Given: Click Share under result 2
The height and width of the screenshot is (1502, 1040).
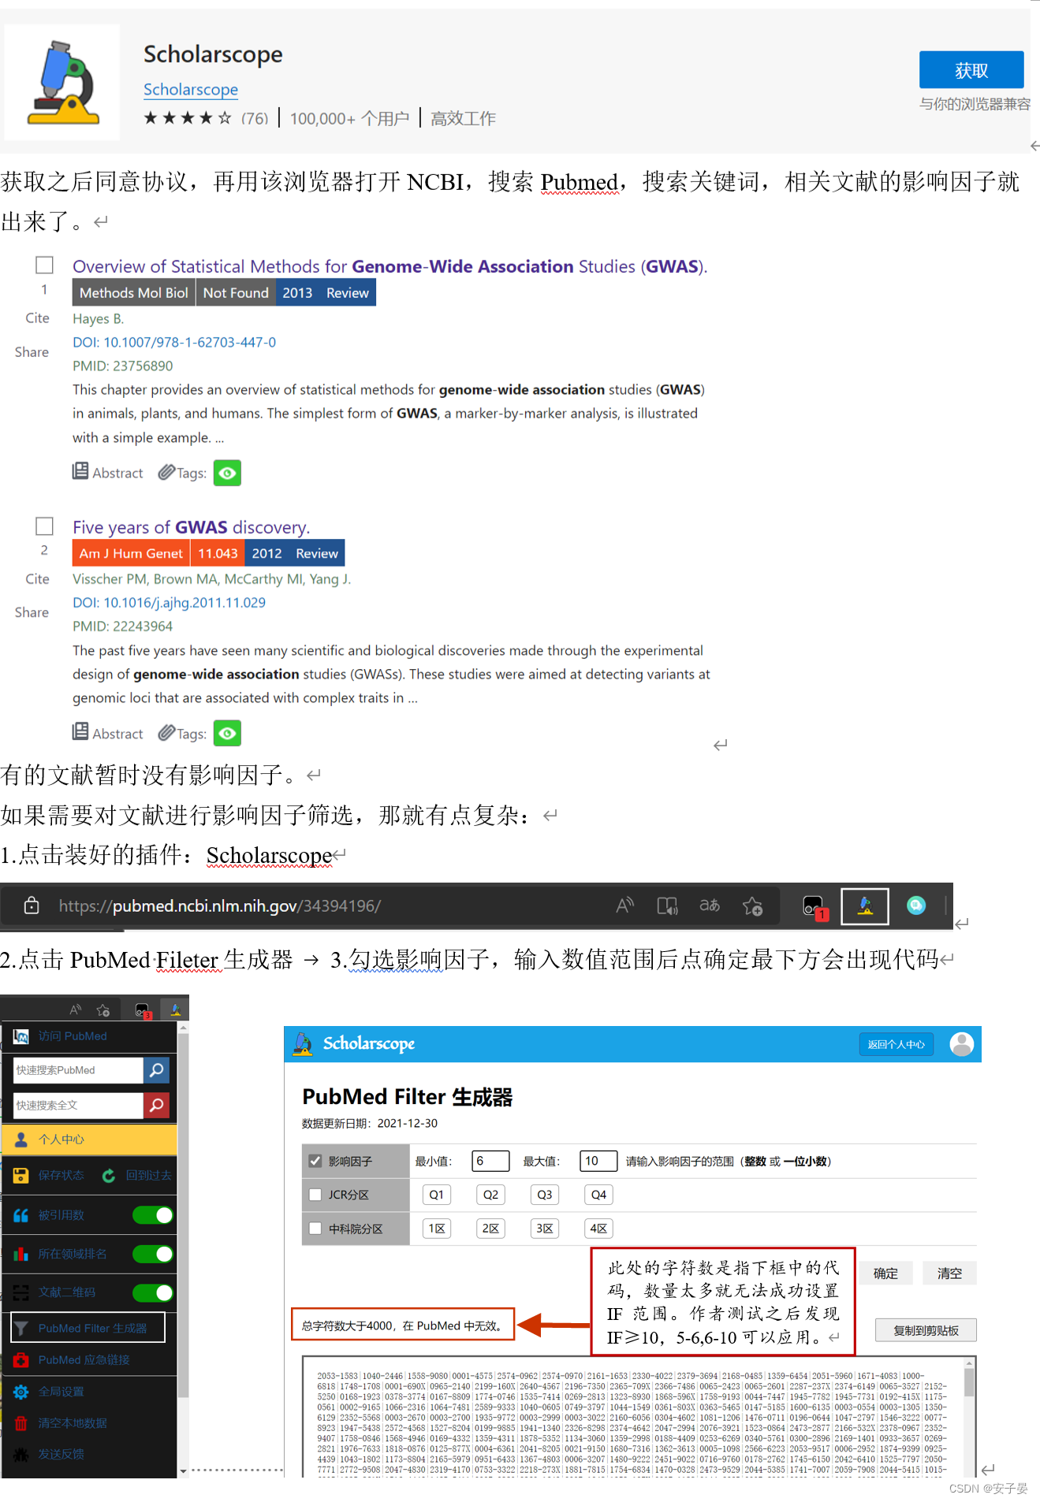Looking at the screenshot, I should point(32,612).
